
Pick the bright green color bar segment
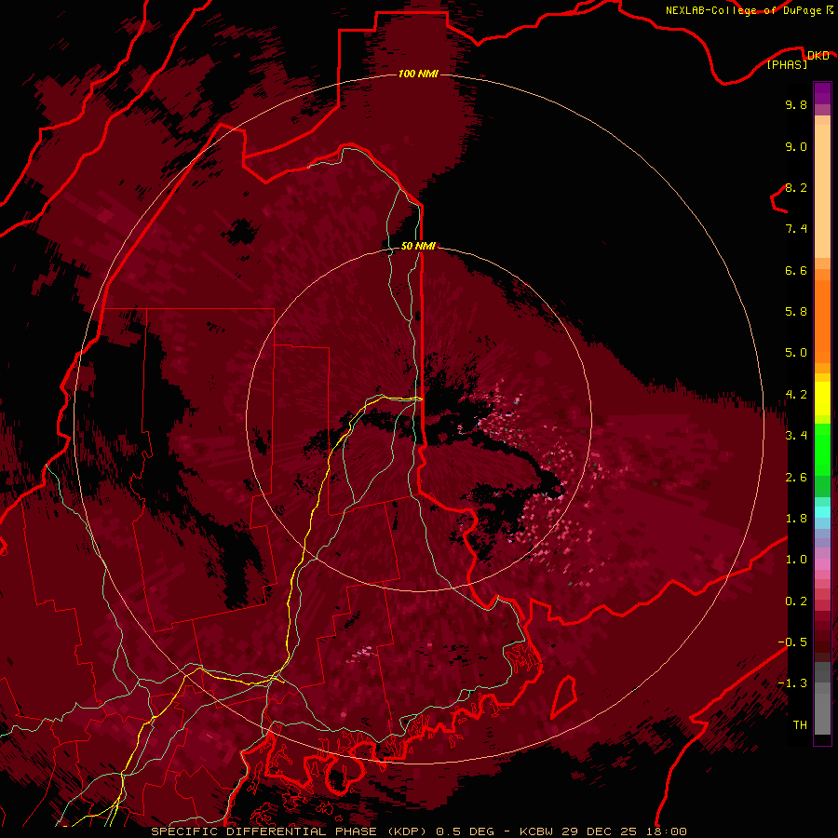pyautogui.click(x=822, y=448)
